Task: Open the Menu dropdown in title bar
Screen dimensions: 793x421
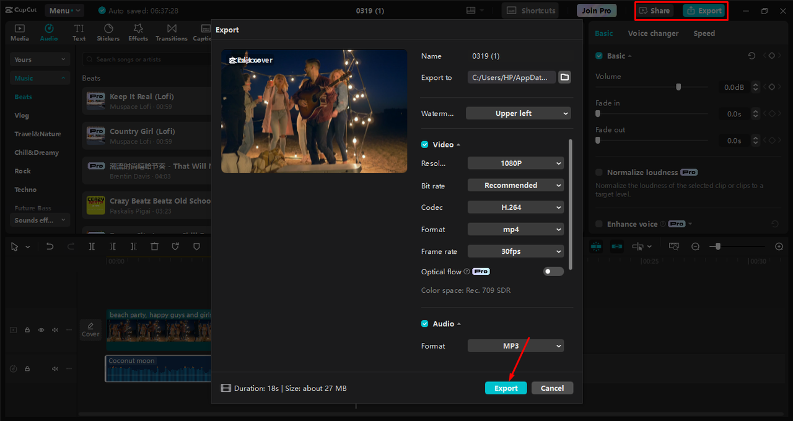Action: 64,11
